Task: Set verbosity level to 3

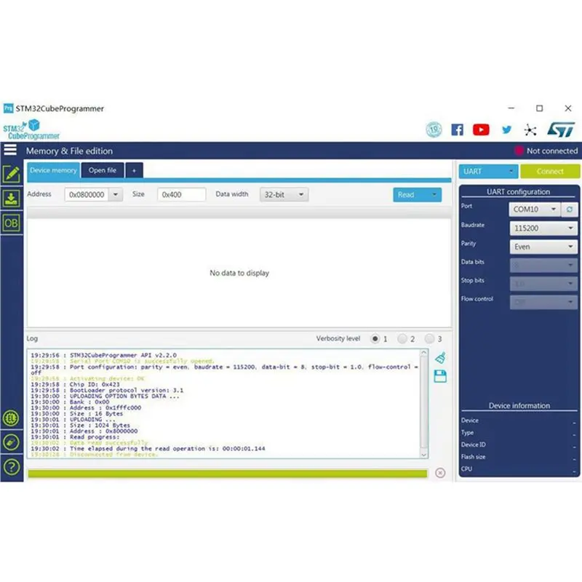Action: tap(429, 338)
